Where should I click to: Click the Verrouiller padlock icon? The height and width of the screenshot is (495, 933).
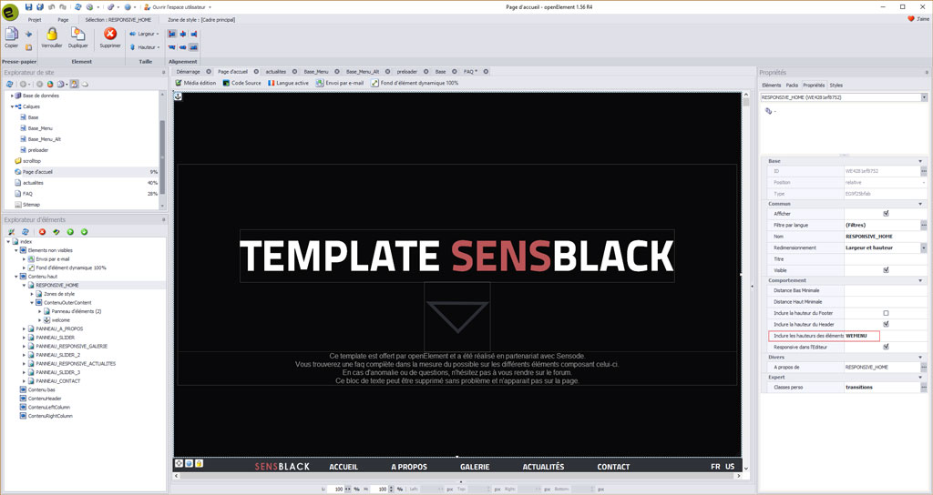pyautogui.click(x=52, y=35)
